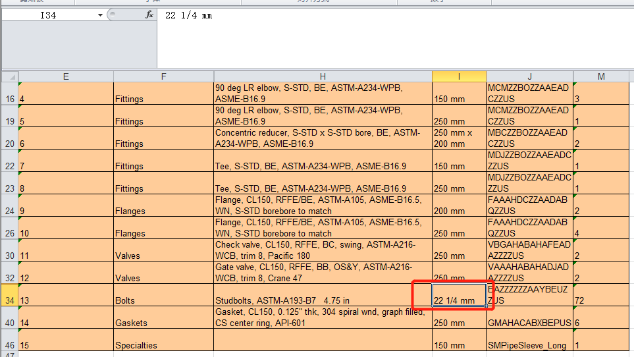634x357 pixels.
Task: Select row 23 header
Action: point(10,183)
